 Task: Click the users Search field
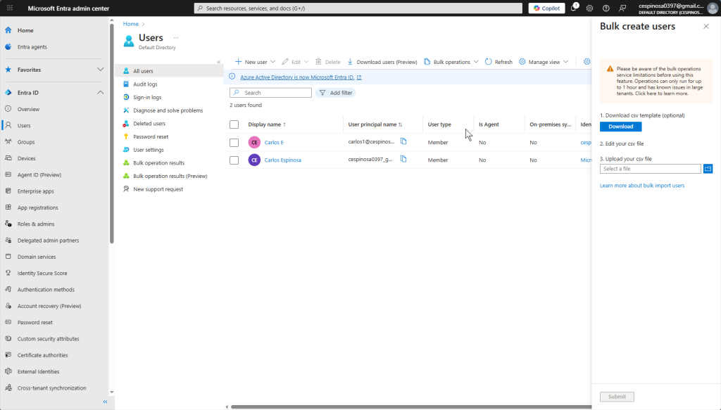click(x=275, y=93)
